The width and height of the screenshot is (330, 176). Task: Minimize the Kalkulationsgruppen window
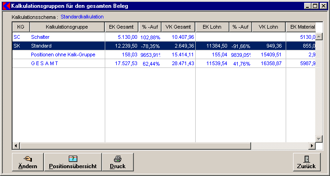coord(308,6)
